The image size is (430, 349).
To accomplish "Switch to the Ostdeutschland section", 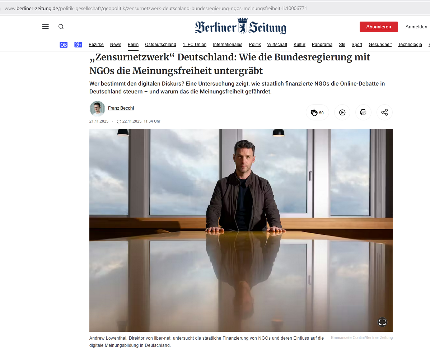I will (161, 45).
